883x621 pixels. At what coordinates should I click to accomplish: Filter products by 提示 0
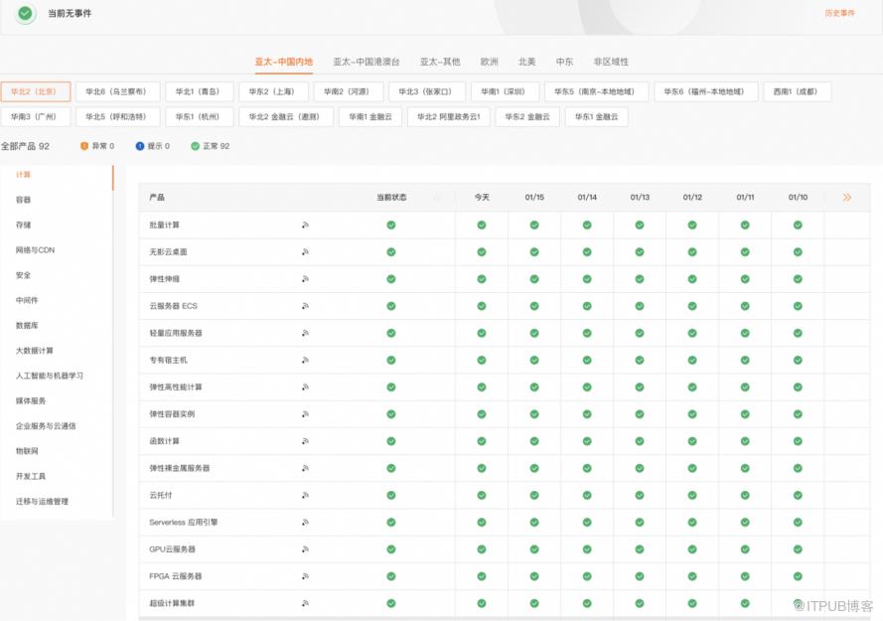coord(153,146)
